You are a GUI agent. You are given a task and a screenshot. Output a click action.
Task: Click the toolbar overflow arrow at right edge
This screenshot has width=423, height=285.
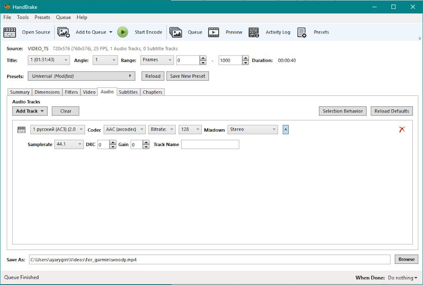click(x=420, y=38)
